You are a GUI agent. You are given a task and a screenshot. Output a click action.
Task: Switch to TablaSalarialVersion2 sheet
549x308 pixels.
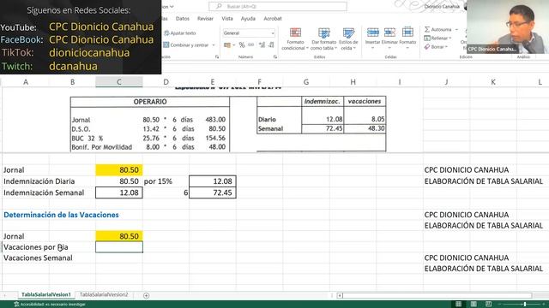click(104, 294)
